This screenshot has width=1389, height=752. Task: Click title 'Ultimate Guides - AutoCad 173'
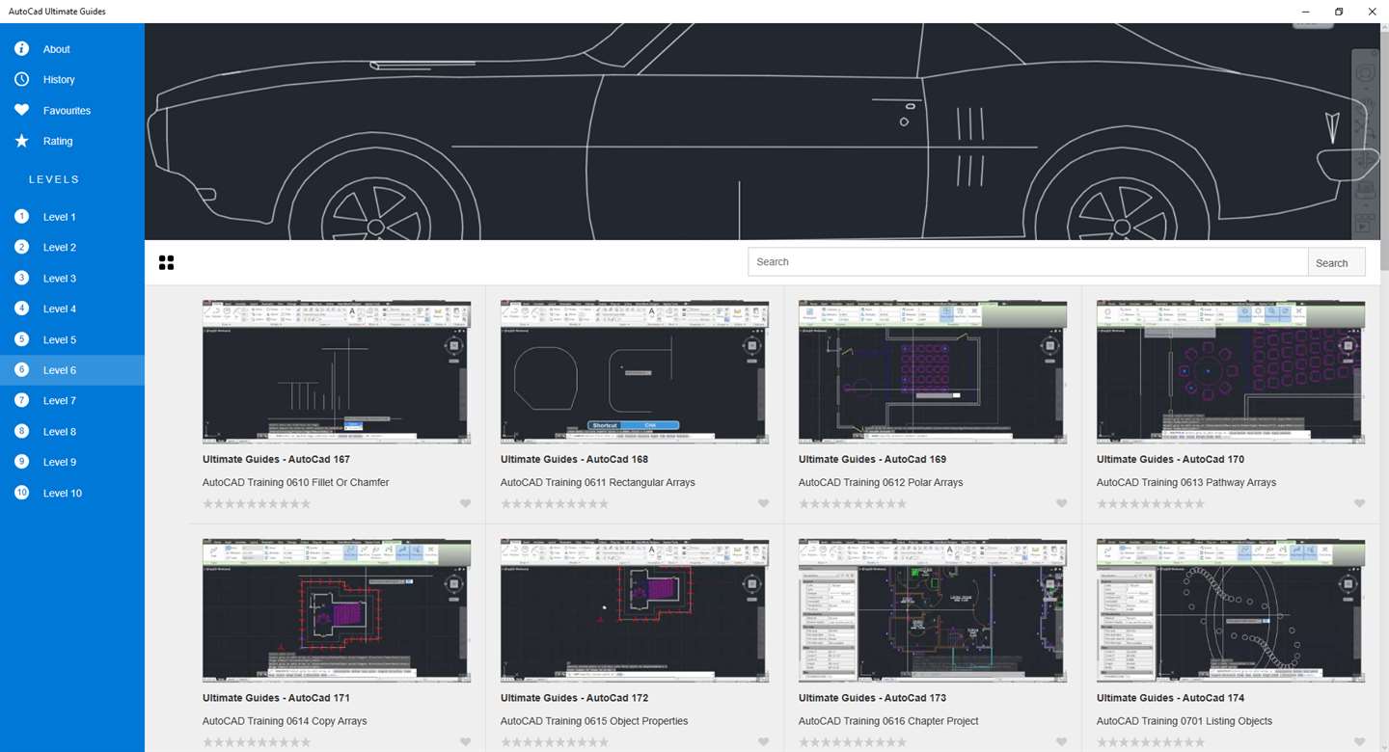tap(872, 698)
